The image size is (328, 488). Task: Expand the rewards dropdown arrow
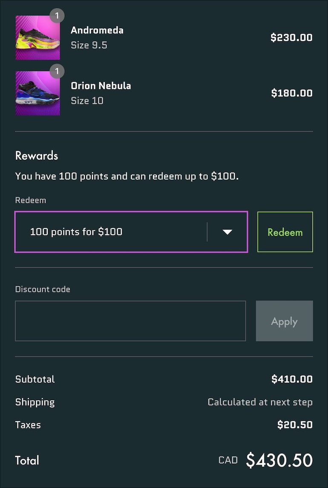227,232
